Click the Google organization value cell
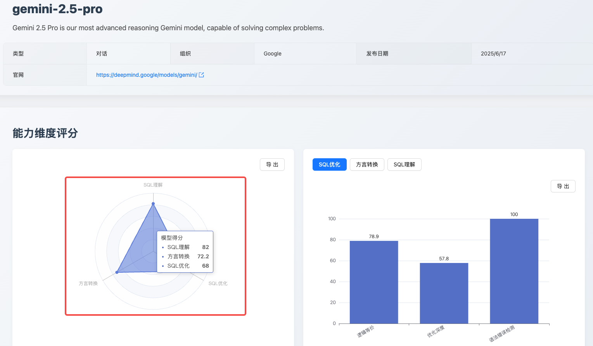 point(272,53)
